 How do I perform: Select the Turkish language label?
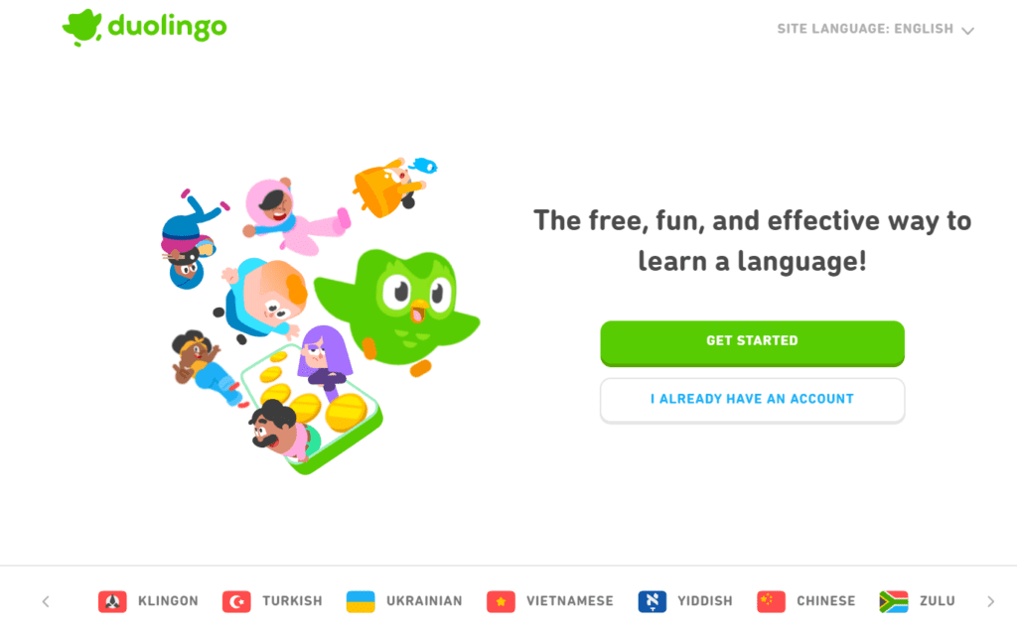(293, 601)
